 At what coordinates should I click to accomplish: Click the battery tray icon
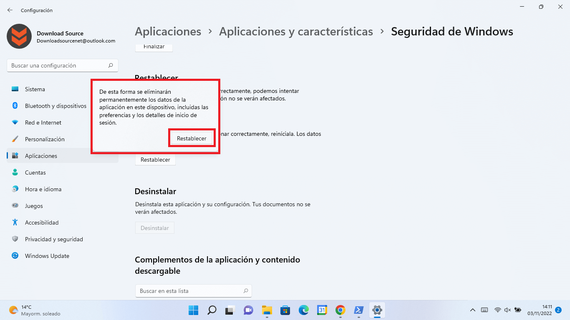tap(518, 310)
